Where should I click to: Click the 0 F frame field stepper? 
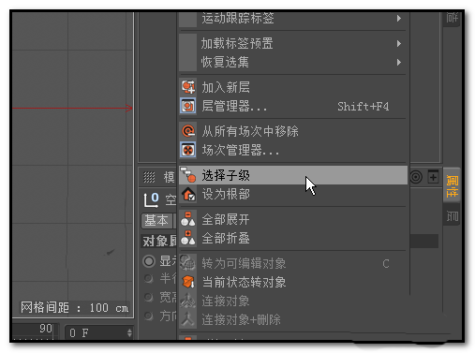[x=129, y=332]
